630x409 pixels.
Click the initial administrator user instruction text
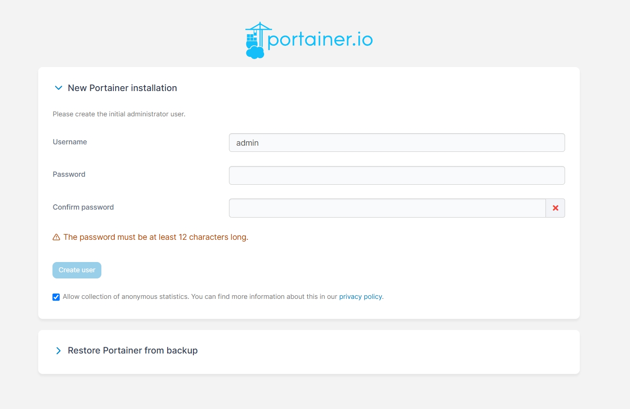(119, 114)
